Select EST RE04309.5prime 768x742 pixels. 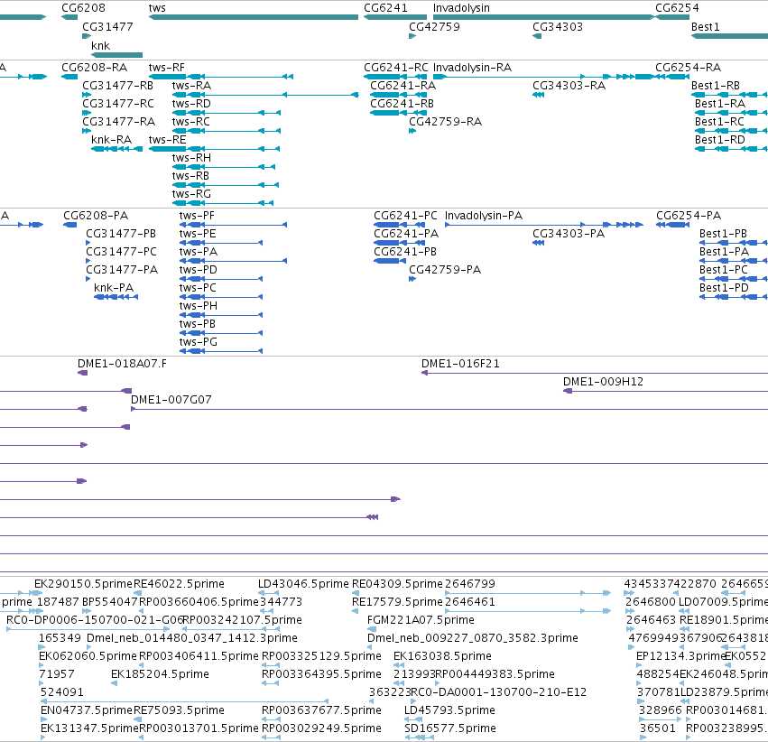click(356, 593)
